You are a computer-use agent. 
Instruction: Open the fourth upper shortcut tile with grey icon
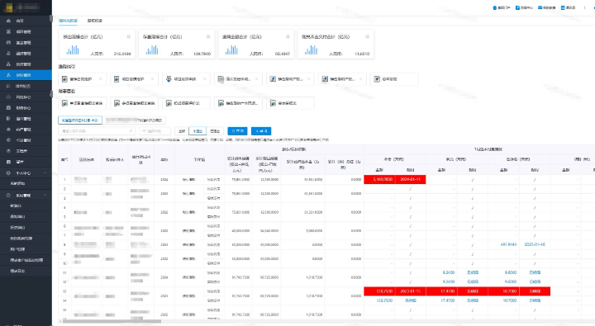[x=238, y=79]
